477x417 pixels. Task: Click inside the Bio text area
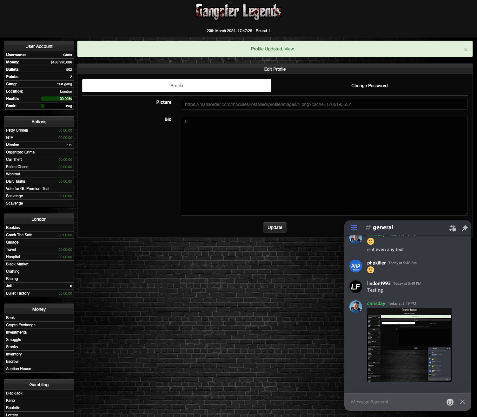click(x=324, y=166)
